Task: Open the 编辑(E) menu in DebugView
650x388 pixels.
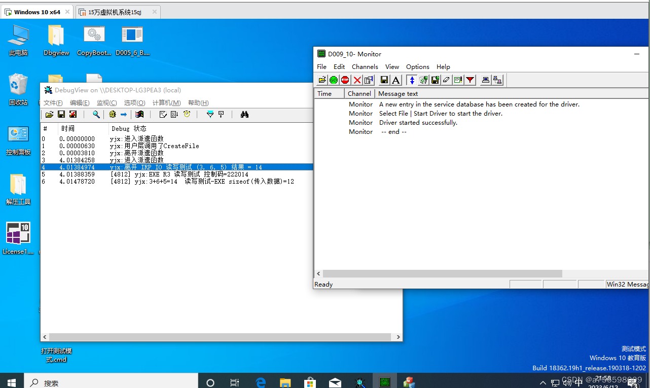Action: pyautogui.click(x=80, y=103)
